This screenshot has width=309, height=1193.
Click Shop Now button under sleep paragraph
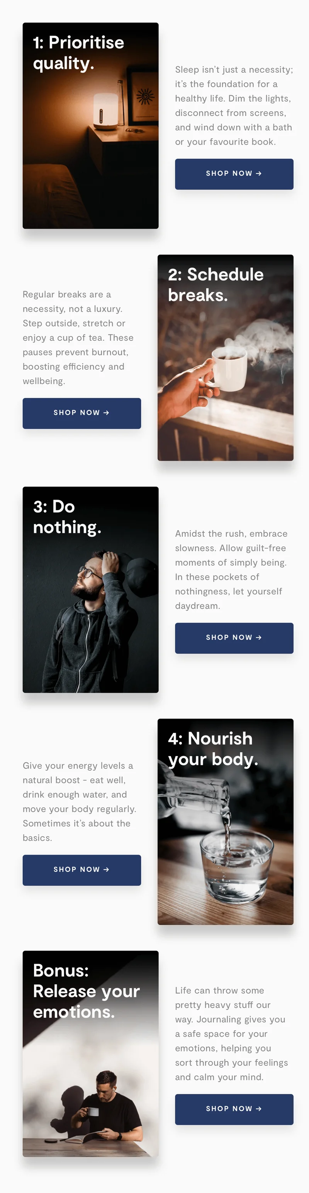234,174
